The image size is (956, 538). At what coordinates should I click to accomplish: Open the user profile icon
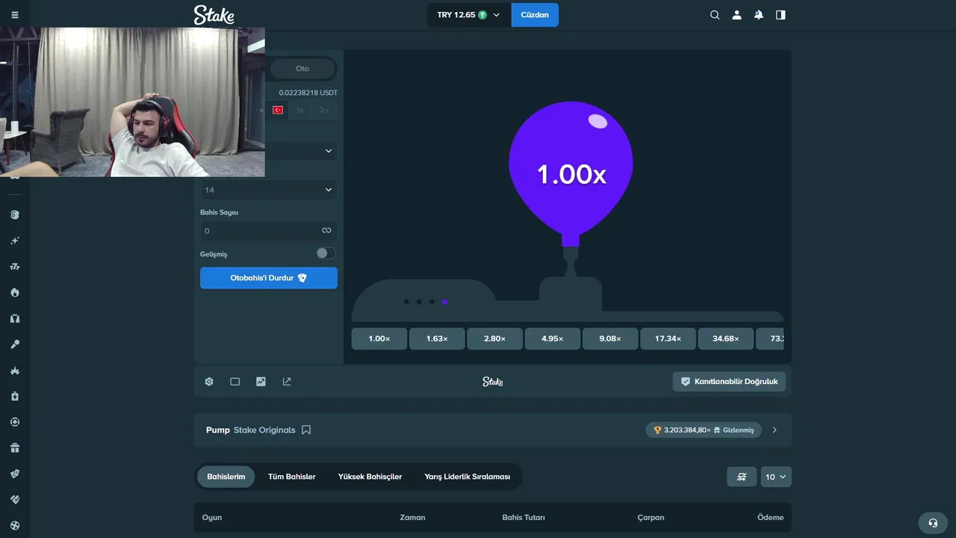(x=736, y=15)
